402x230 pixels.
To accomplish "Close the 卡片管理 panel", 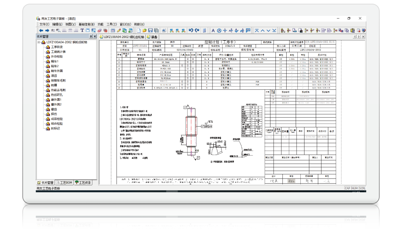I will coord(95,37).
